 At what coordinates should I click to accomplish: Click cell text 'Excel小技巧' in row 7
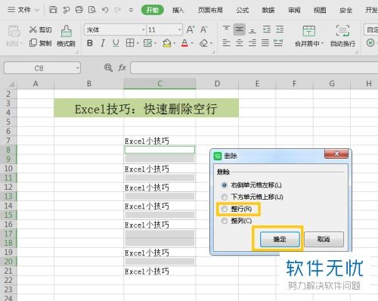point(147,141)
